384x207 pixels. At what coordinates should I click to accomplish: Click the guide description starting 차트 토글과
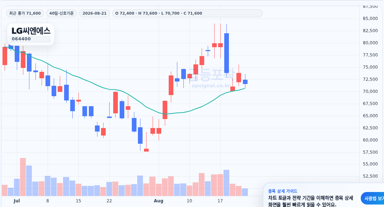(x=311, y=201)
